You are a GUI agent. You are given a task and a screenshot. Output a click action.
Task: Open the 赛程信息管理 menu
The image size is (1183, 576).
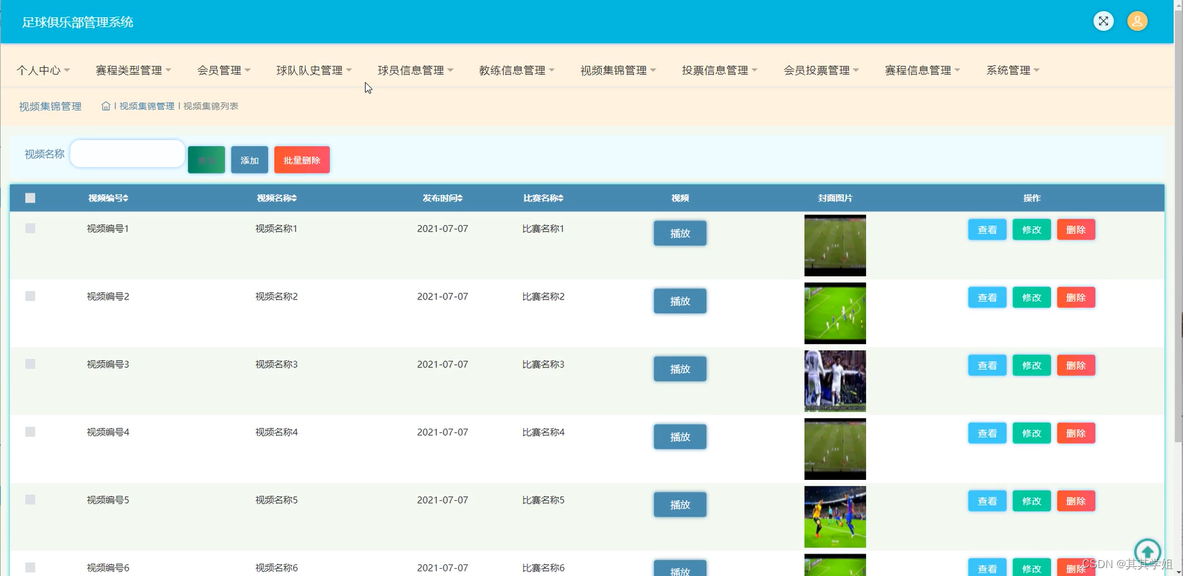pos(923,70)
